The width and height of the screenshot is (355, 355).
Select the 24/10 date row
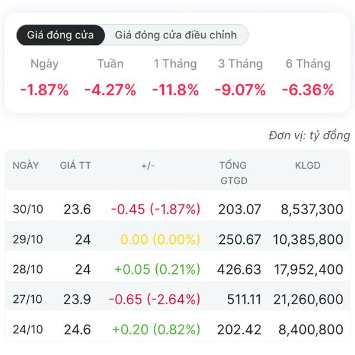point(28,330)
